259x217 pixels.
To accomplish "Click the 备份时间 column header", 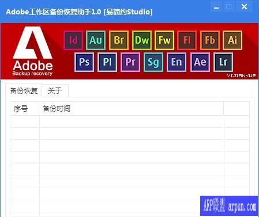I will 132,109.
